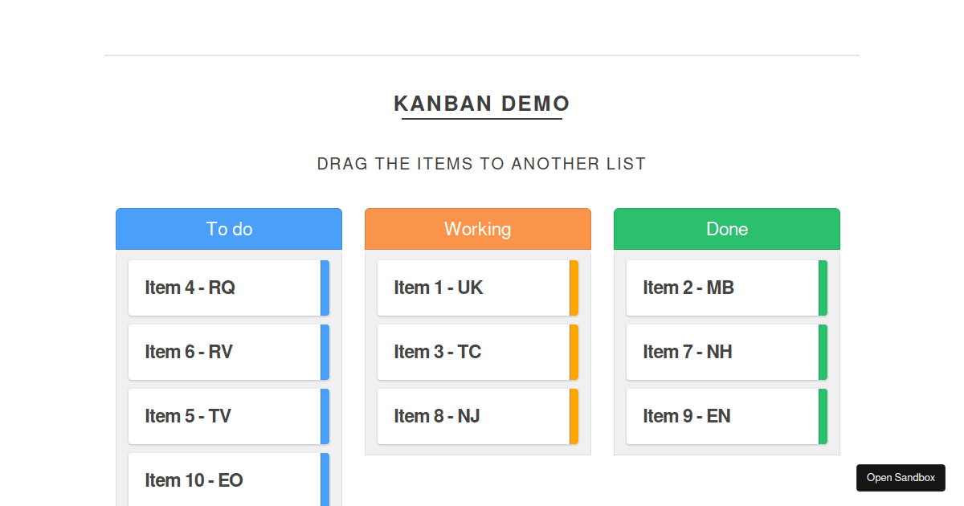Click the 'Done' column header
The height and width of the screenshot is (506, 964).
point(726,229)
